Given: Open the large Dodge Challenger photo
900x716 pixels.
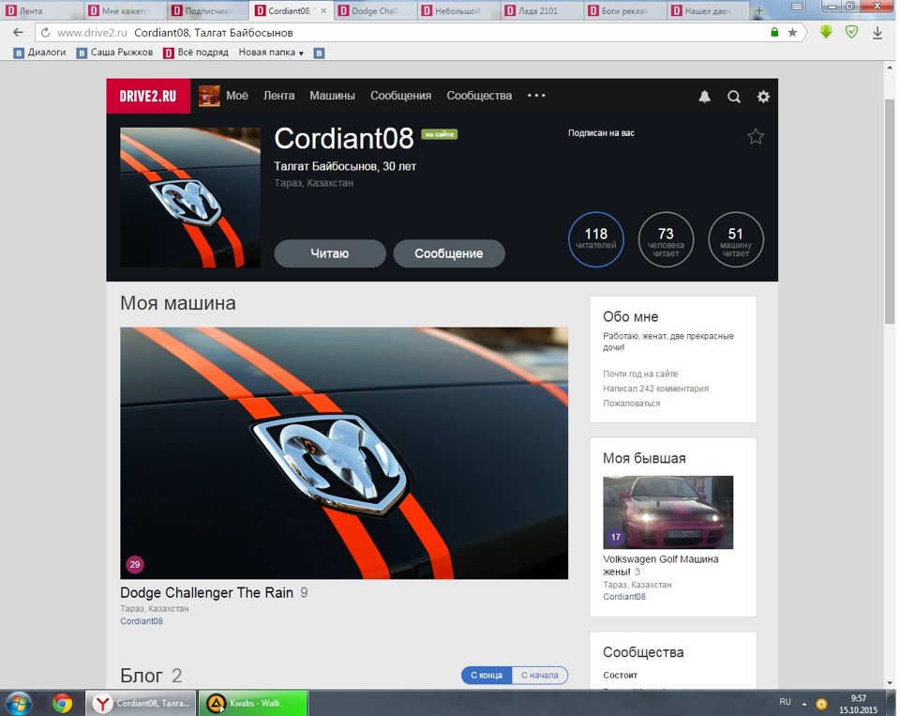Looking at the screenshot, I should pos(344,453).
